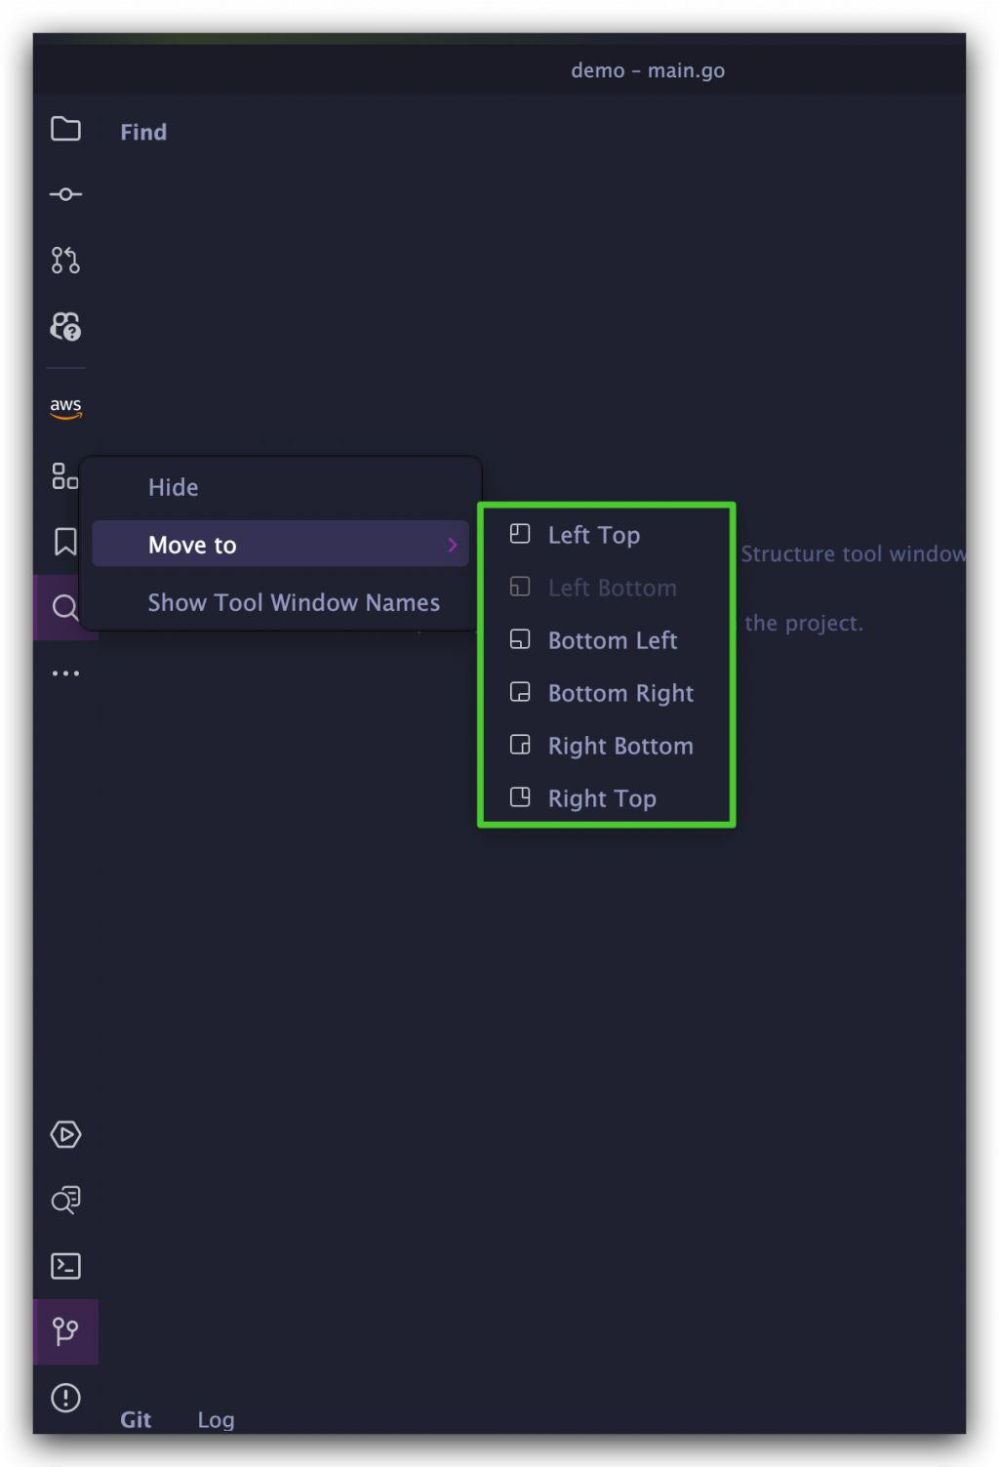The width and height of the screenshot is (999, 1467).
Task: Toggle the Find tool window icon
Action: click(65, 607)
